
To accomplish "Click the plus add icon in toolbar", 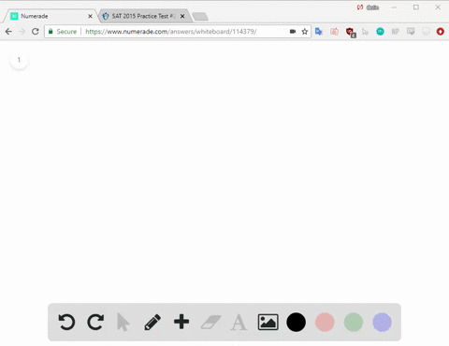I will 181,322.
